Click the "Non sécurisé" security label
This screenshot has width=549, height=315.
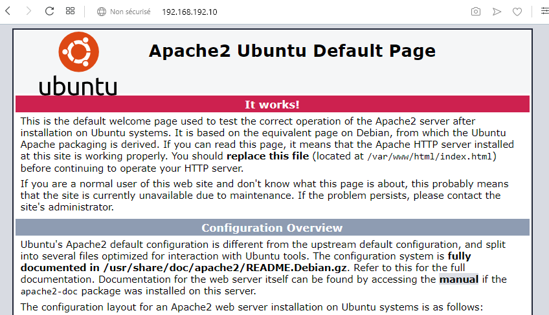[x=130, y=12]
